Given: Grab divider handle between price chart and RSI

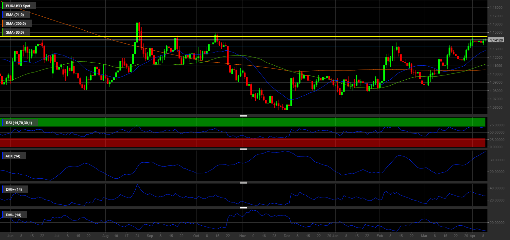Looking at the screenshot, I should click(x=243, y=116).
